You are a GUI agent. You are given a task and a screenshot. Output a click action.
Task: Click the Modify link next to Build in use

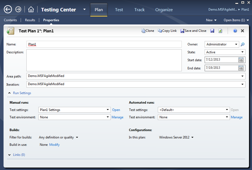coord(54,144)
